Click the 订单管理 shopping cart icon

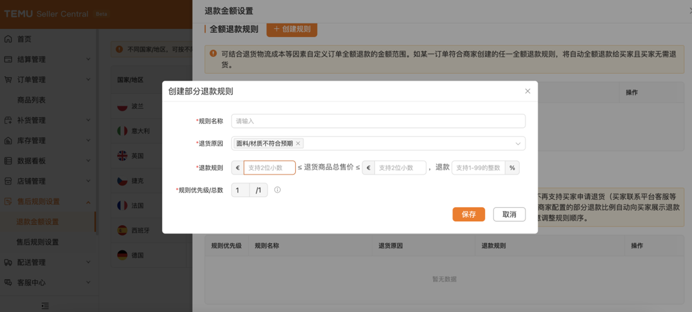tap(8, 80)
